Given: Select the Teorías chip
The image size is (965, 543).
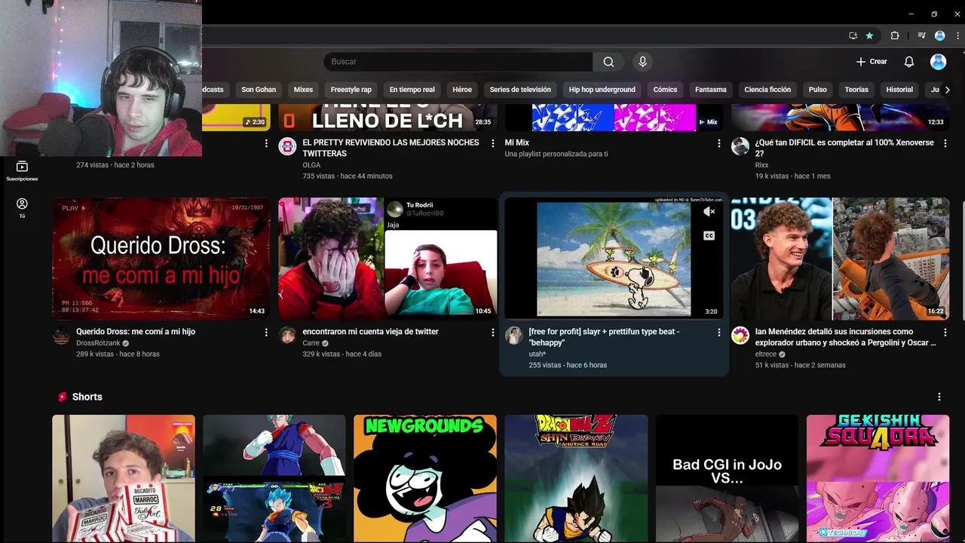Looking at the screenshot, I should [x=856, y=90].
